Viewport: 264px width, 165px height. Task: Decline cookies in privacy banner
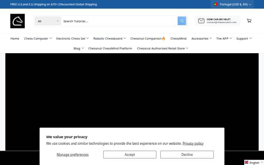click(187, 155)
